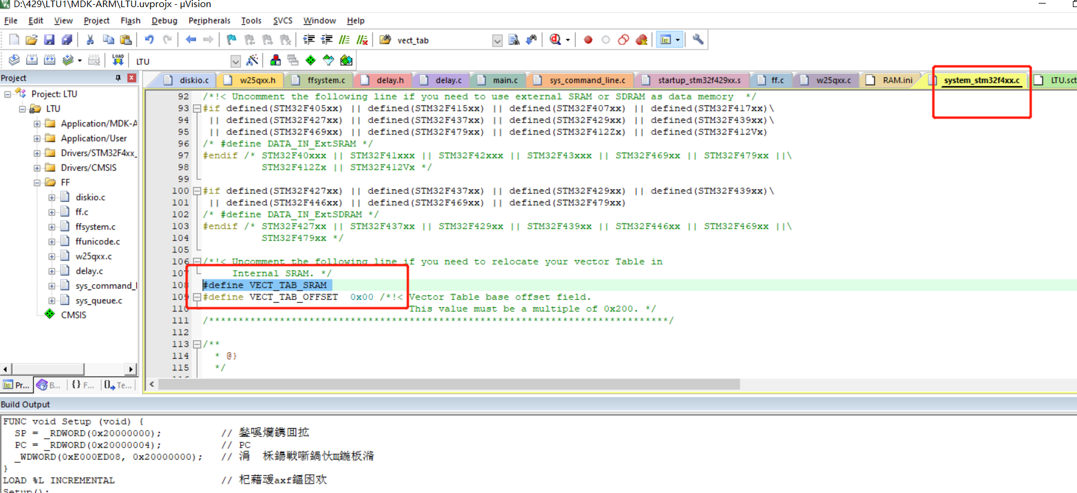Open the Flash menu
1077x493 pixels.
pos(130,21)
